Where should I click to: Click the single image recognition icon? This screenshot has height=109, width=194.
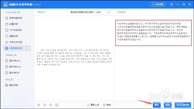7,18
